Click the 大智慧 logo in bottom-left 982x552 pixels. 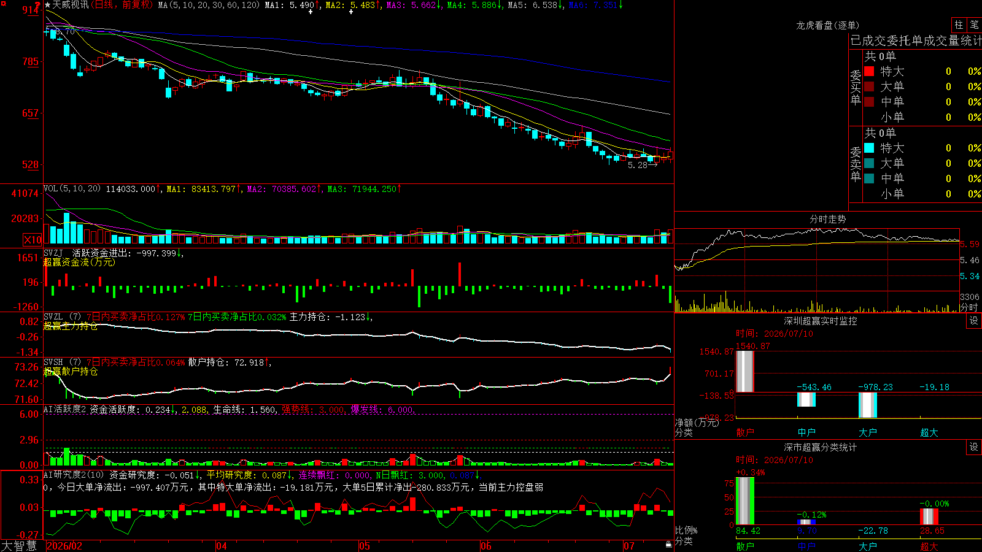coord(19,546)
